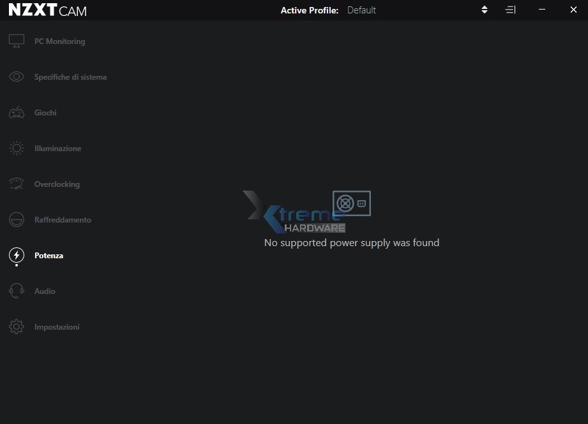
Task: Go to the PC Monitoring label
Action: point(59,41)
